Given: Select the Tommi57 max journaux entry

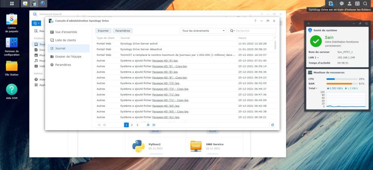Looking at the screenshot, I should pyautogui.click(x=185, y=55).
